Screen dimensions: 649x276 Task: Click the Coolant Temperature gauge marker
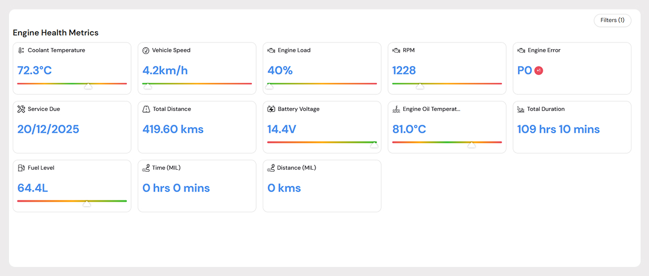(x=88, y=86)
